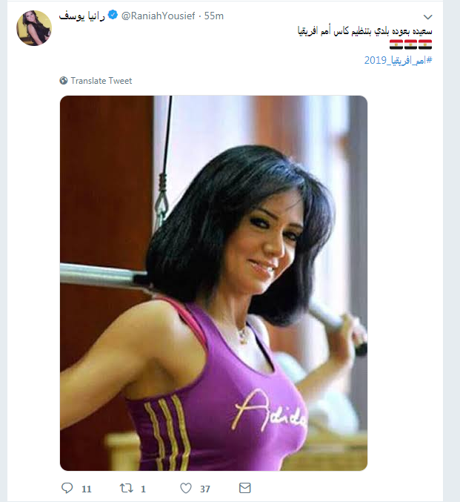Retweet this post using the retweet icon

(127, 488)
